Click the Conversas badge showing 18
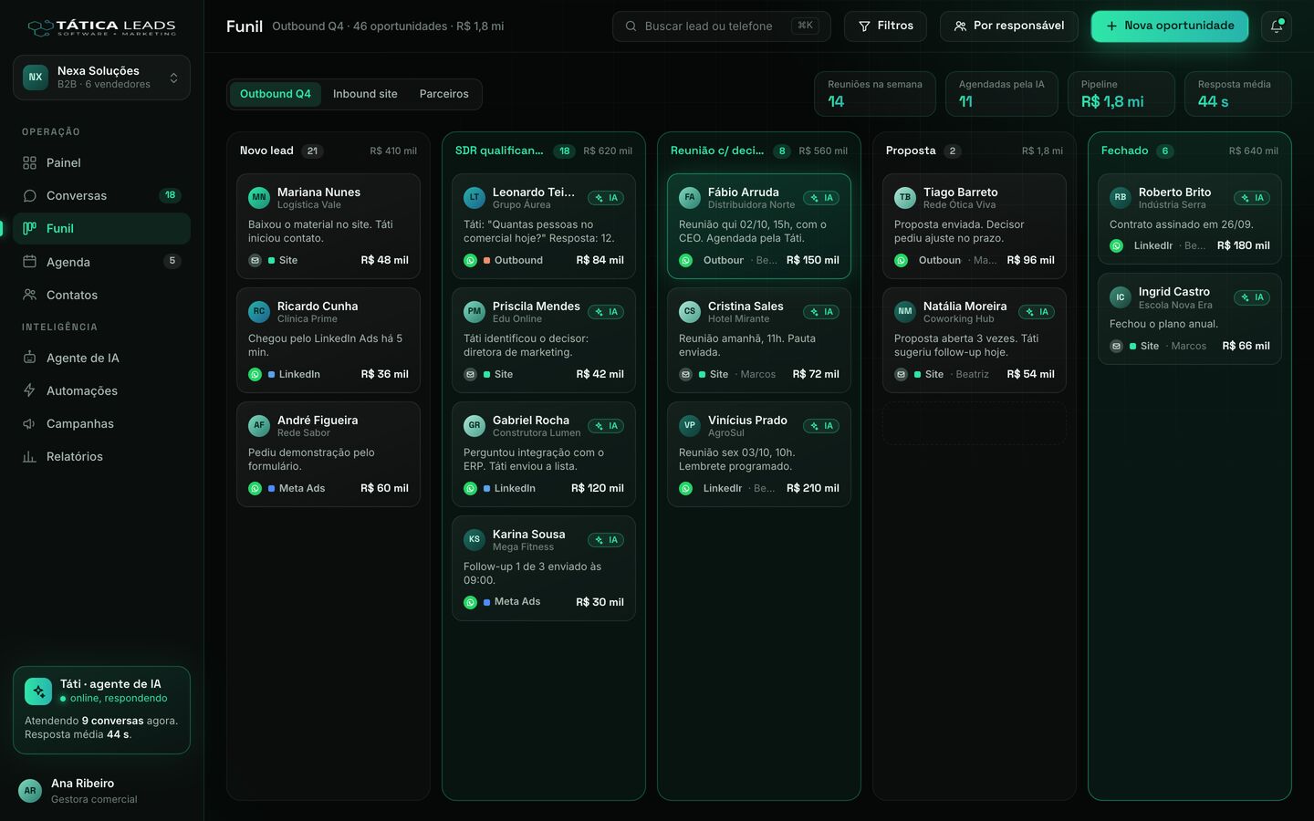Viewport: 1314px width, 821px height. click(x=170, y=195)
